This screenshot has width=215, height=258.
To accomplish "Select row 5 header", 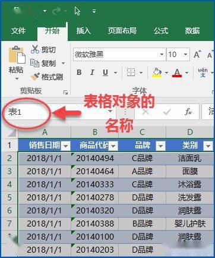I will click(x=10, y=197).
